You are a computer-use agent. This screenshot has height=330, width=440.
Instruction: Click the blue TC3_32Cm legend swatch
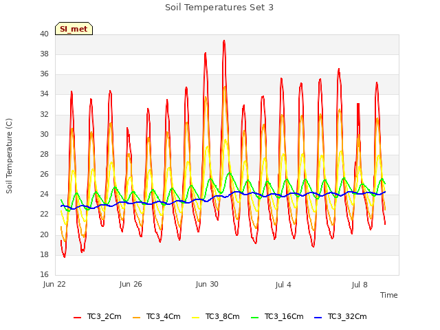318,318
